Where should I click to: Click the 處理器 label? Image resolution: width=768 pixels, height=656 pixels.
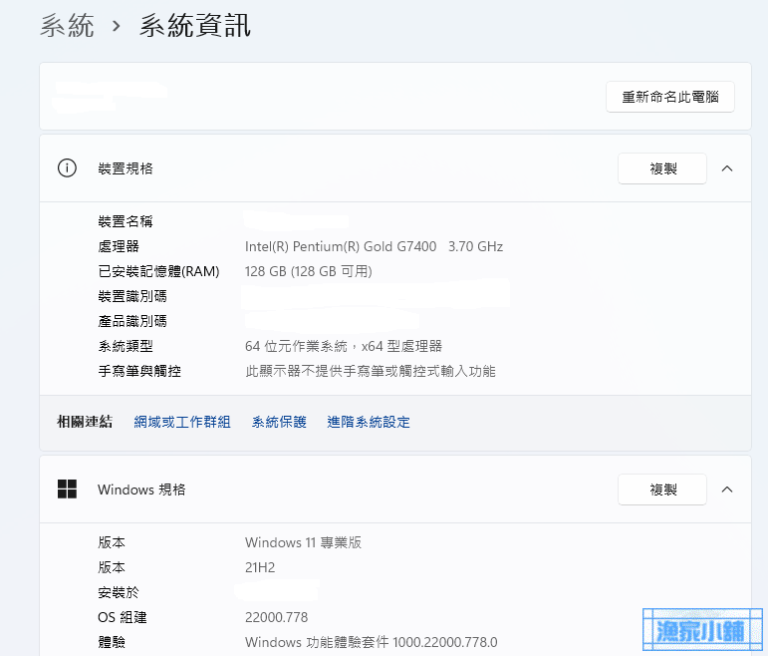pyautogui.click(x=119, y=246)
